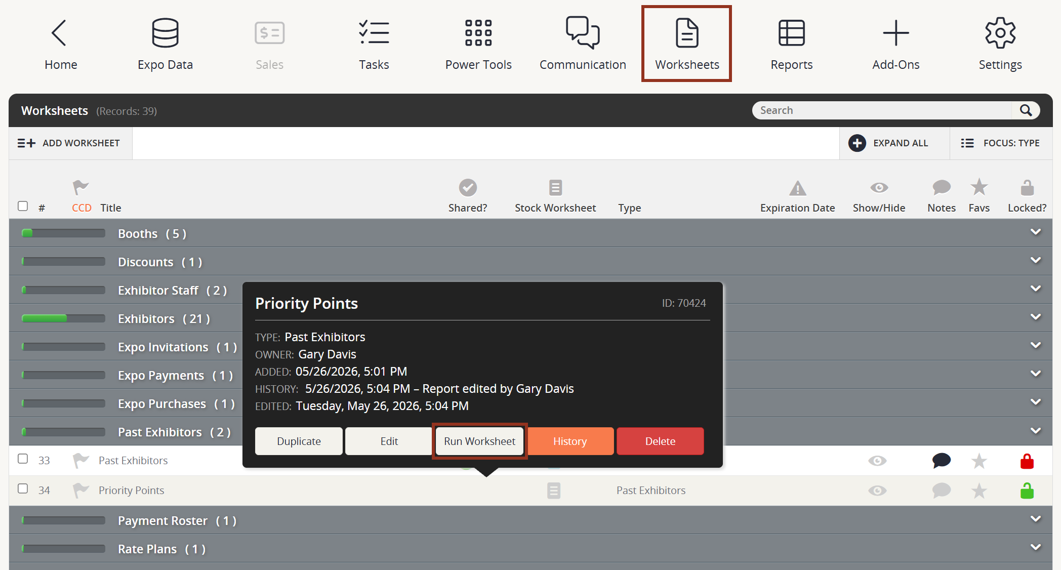This screenshot has width=1061, height=570.
Task: Expand the Booths group chevron
Action: pos(1036,232)
